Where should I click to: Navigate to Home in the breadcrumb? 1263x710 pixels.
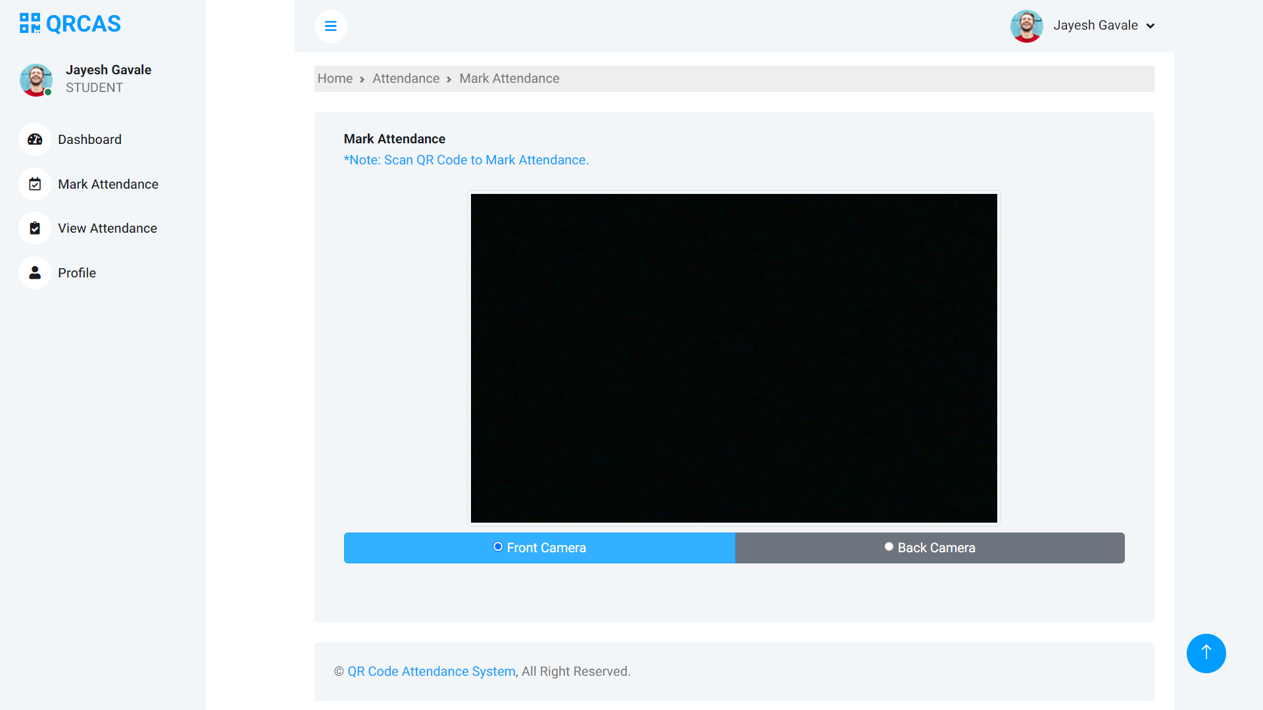coord(335,78)
